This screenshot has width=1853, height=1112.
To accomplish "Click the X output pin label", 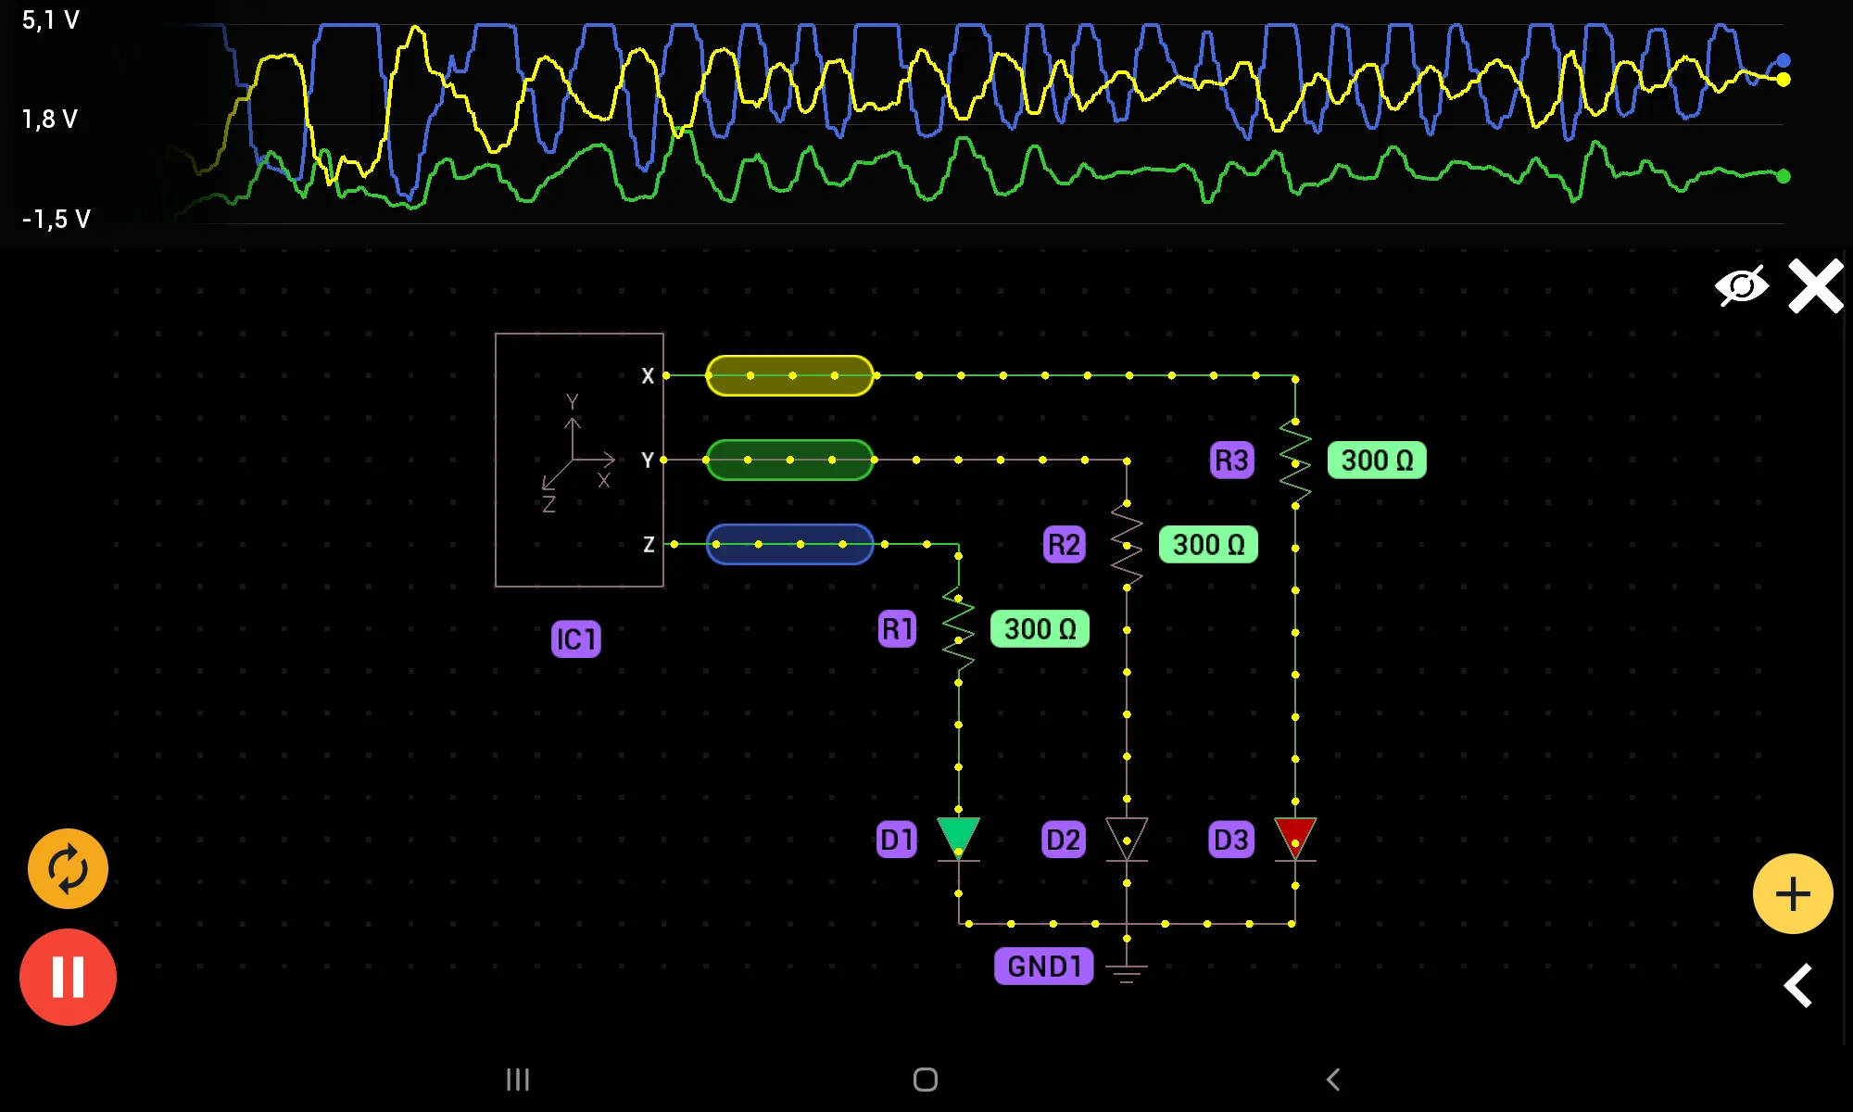I will coord(648,376).
